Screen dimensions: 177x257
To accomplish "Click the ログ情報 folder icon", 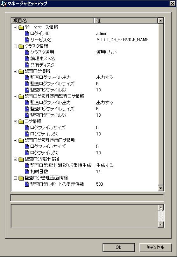I will pyautogui.click(x=21, y=121).
